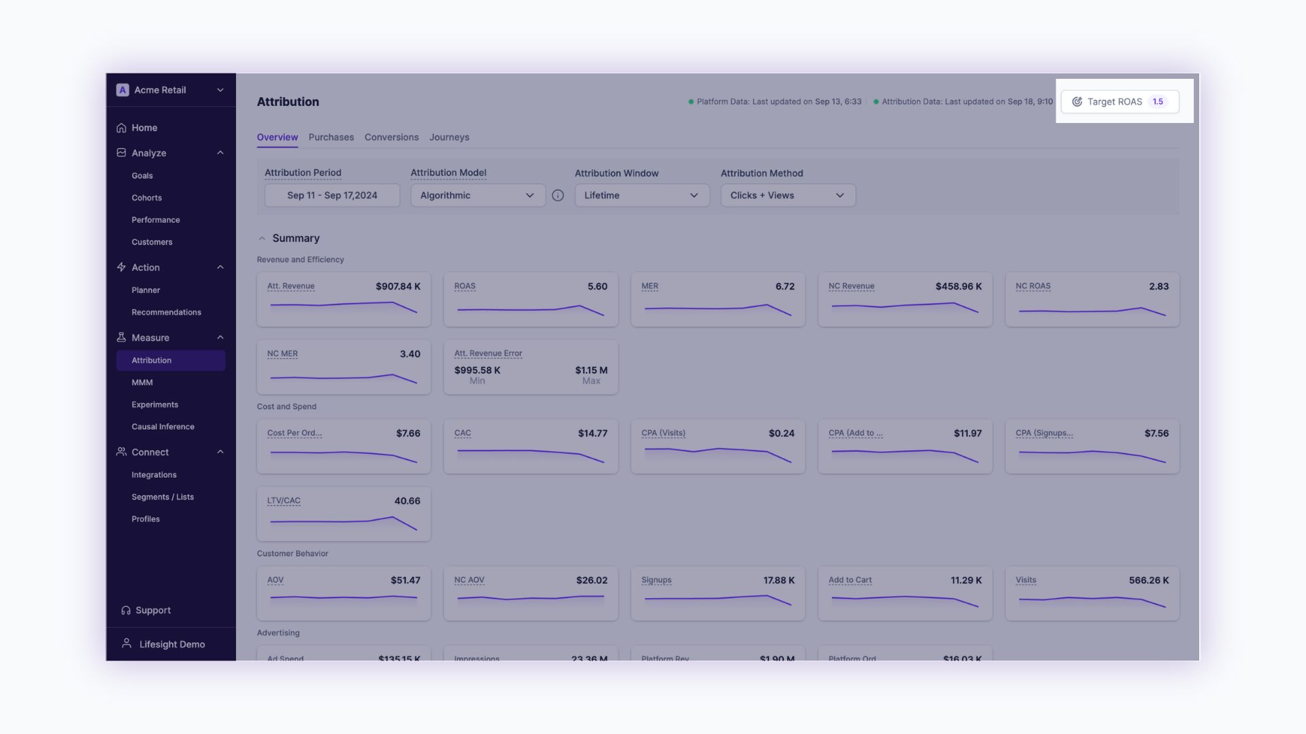The height and width of the screenshot is (734, 1306).
Task: Click the Analyze section icon
Action: [121, 153]
